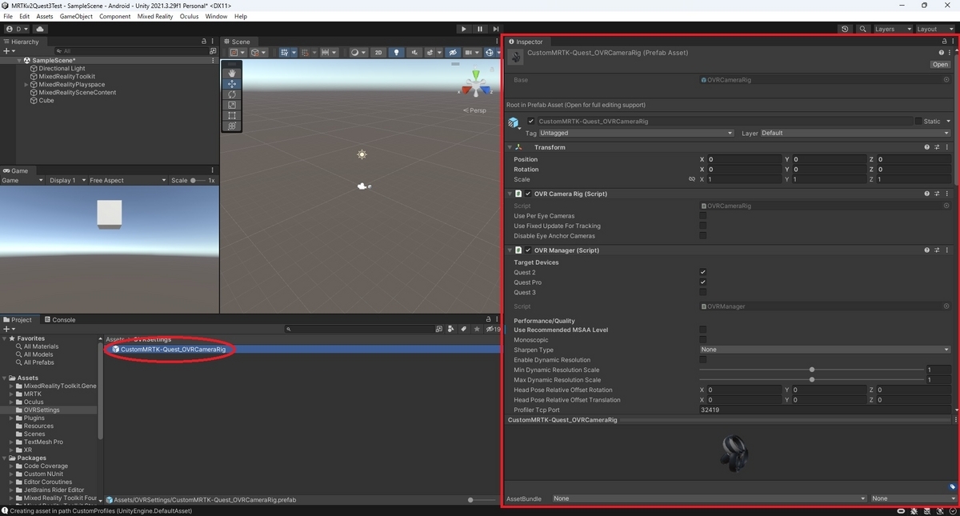Screen dimensions: 960x516
Task: Open the File menu
Action: coord(9,16)
